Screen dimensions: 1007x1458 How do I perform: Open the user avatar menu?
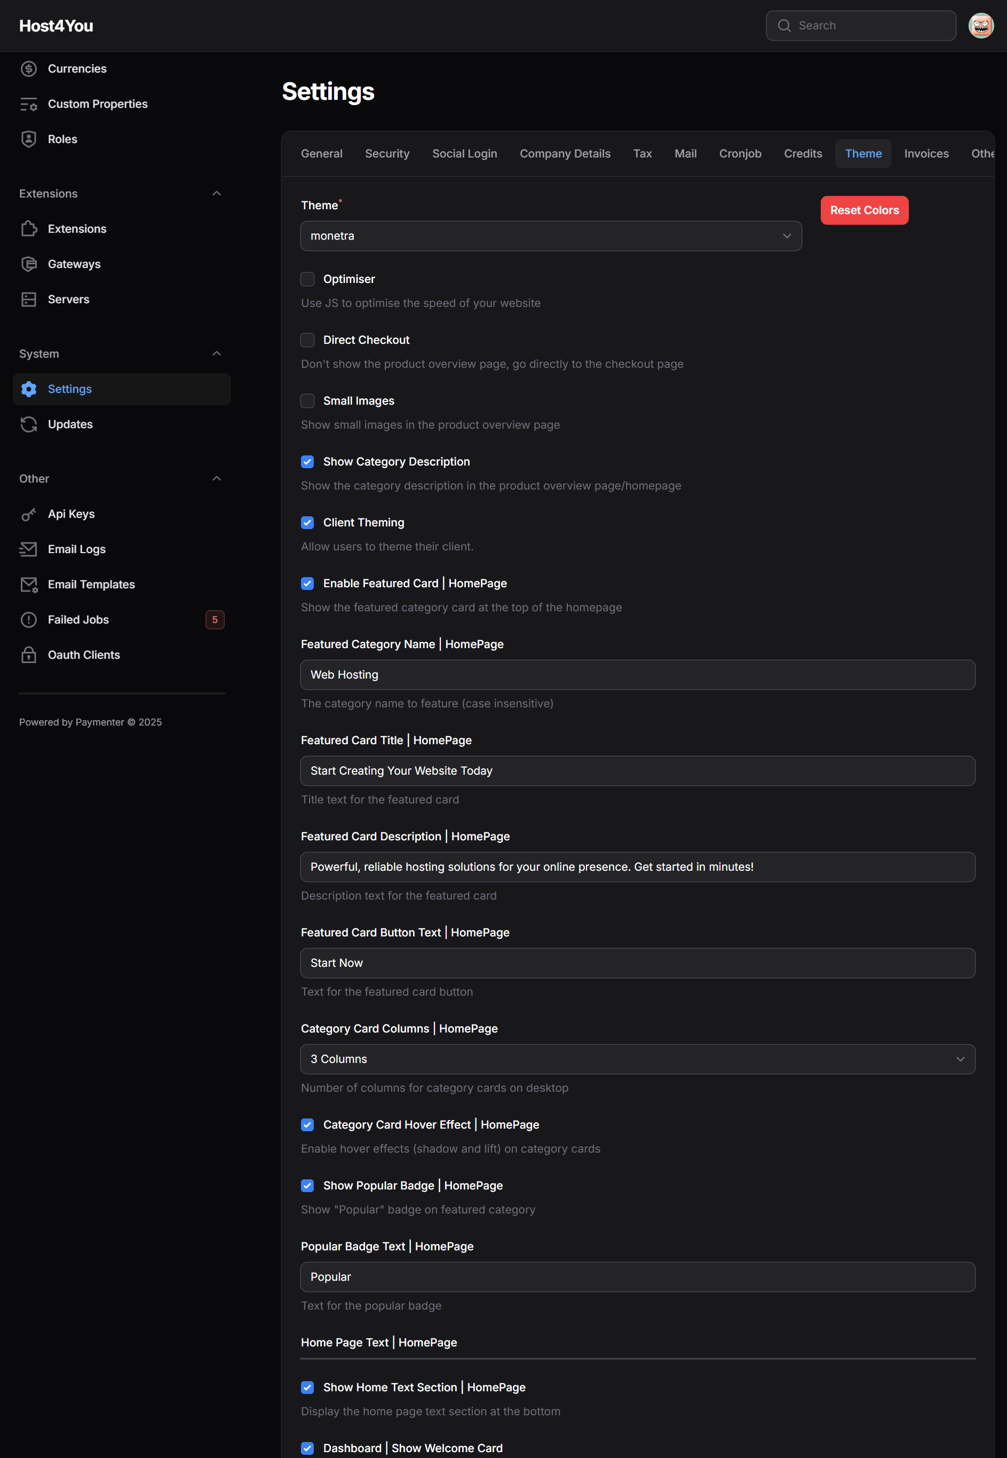click(x=980, y=26)
